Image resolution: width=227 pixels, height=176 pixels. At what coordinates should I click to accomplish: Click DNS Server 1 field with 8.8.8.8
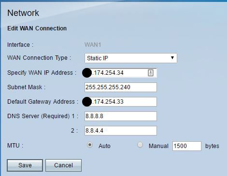click(x=121, y=116)
